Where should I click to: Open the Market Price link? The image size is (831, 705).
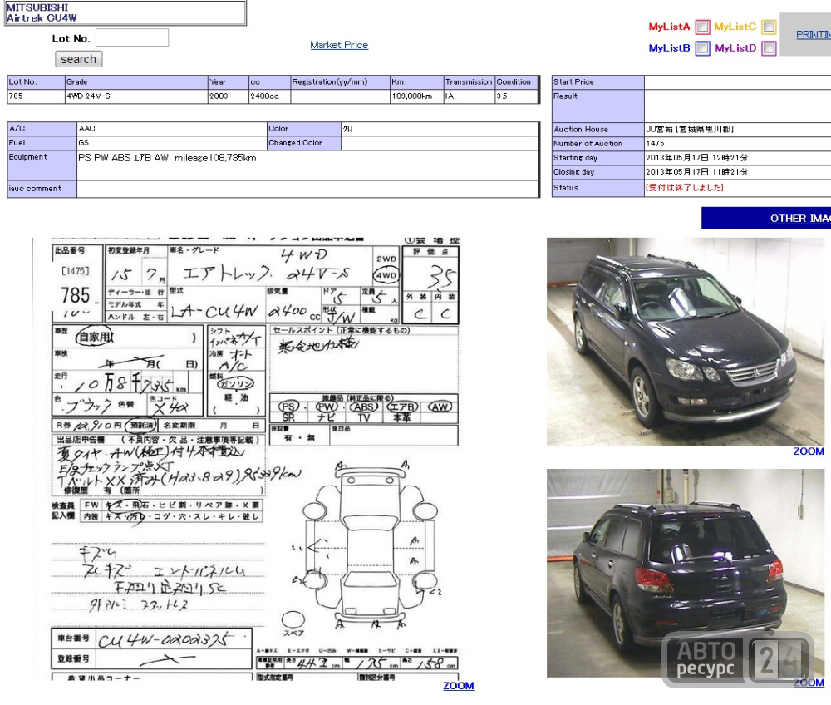pyautogui.click(x=339, y=45)
